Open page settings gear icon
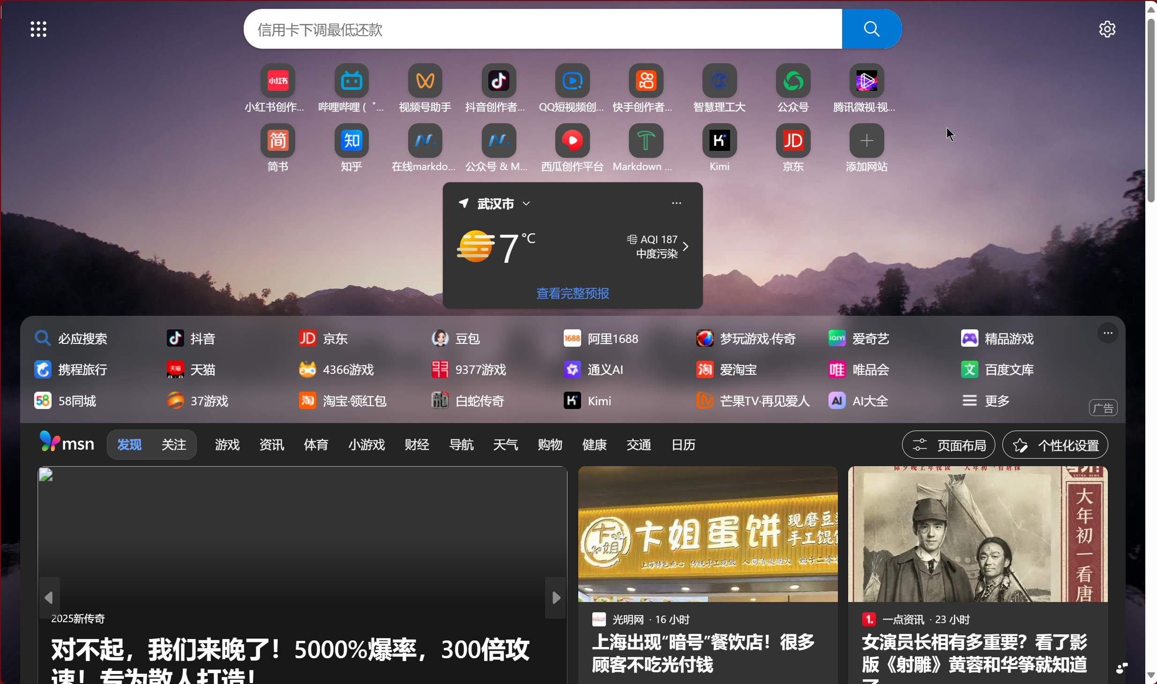Viewport: 1157px width, 684px height. coord(1107,29)
